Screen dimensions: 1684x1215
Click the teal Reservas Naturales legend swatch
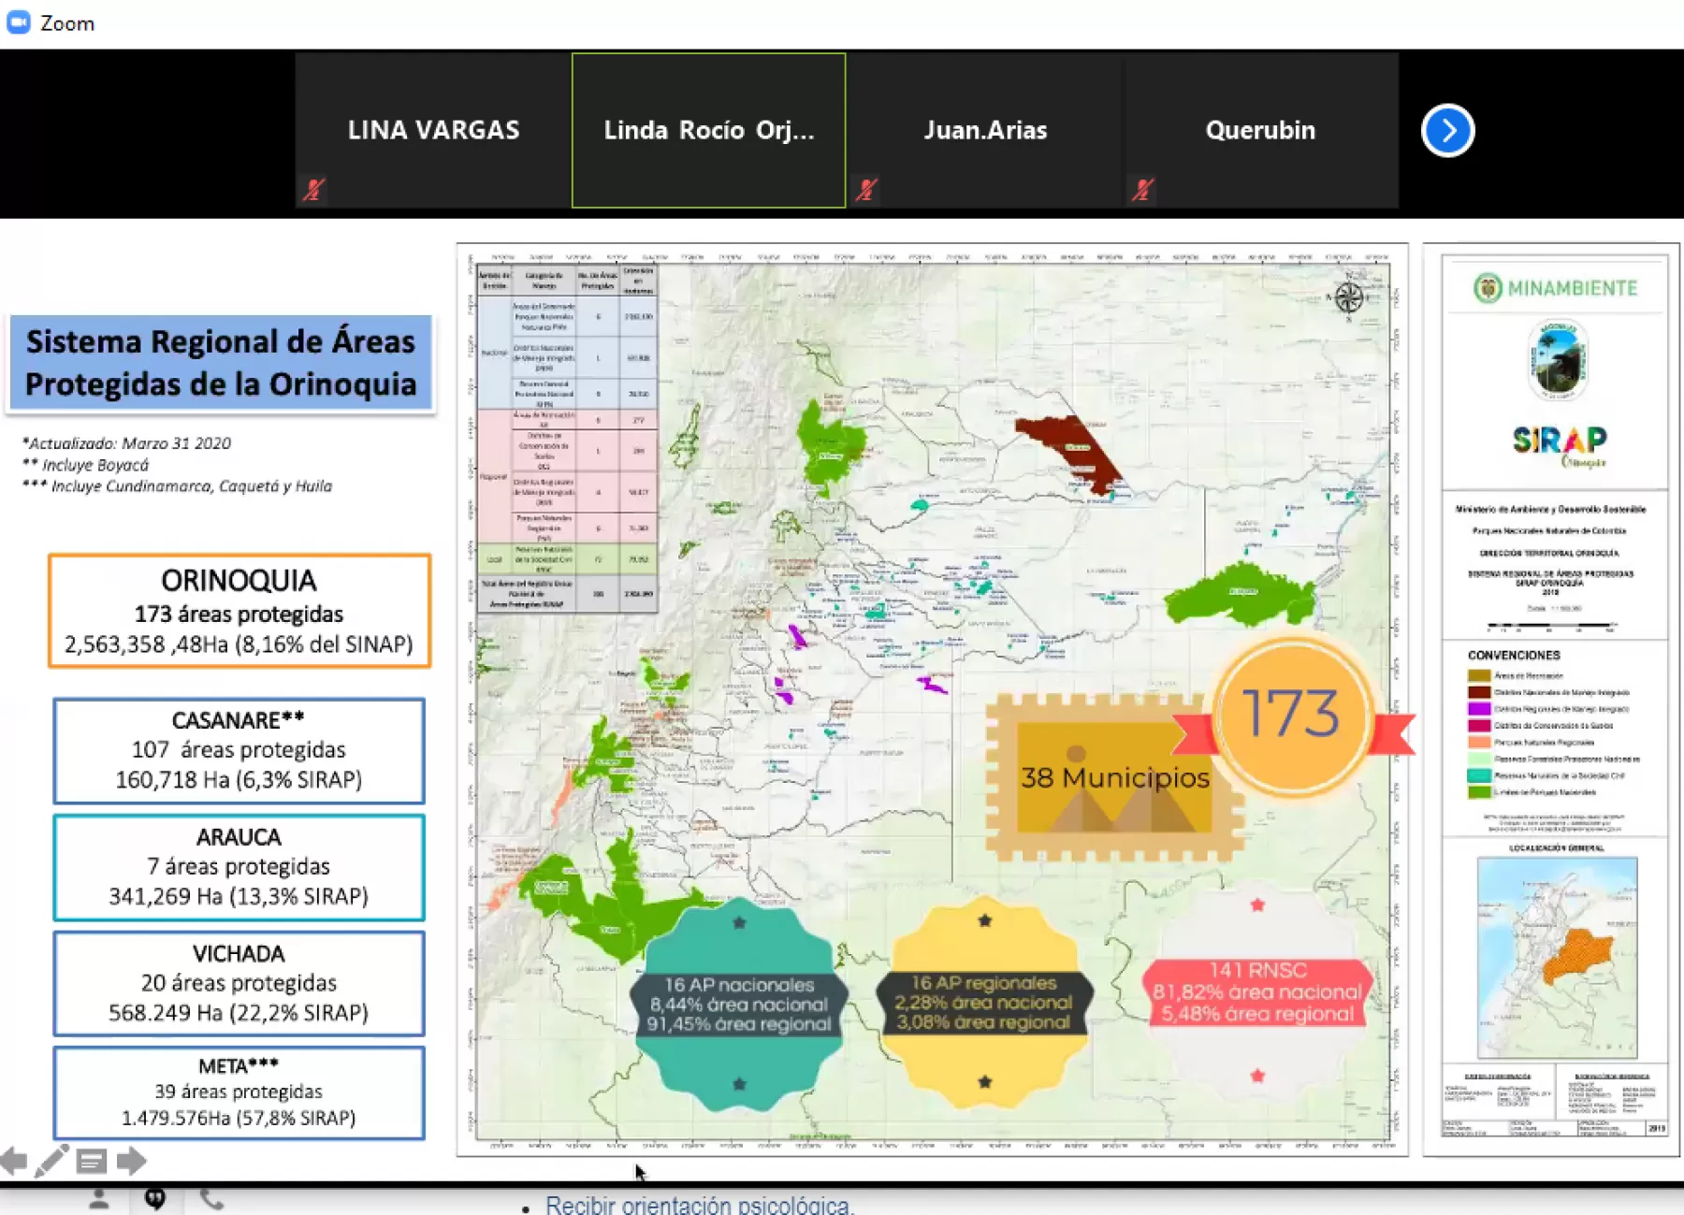point(1478,775)
